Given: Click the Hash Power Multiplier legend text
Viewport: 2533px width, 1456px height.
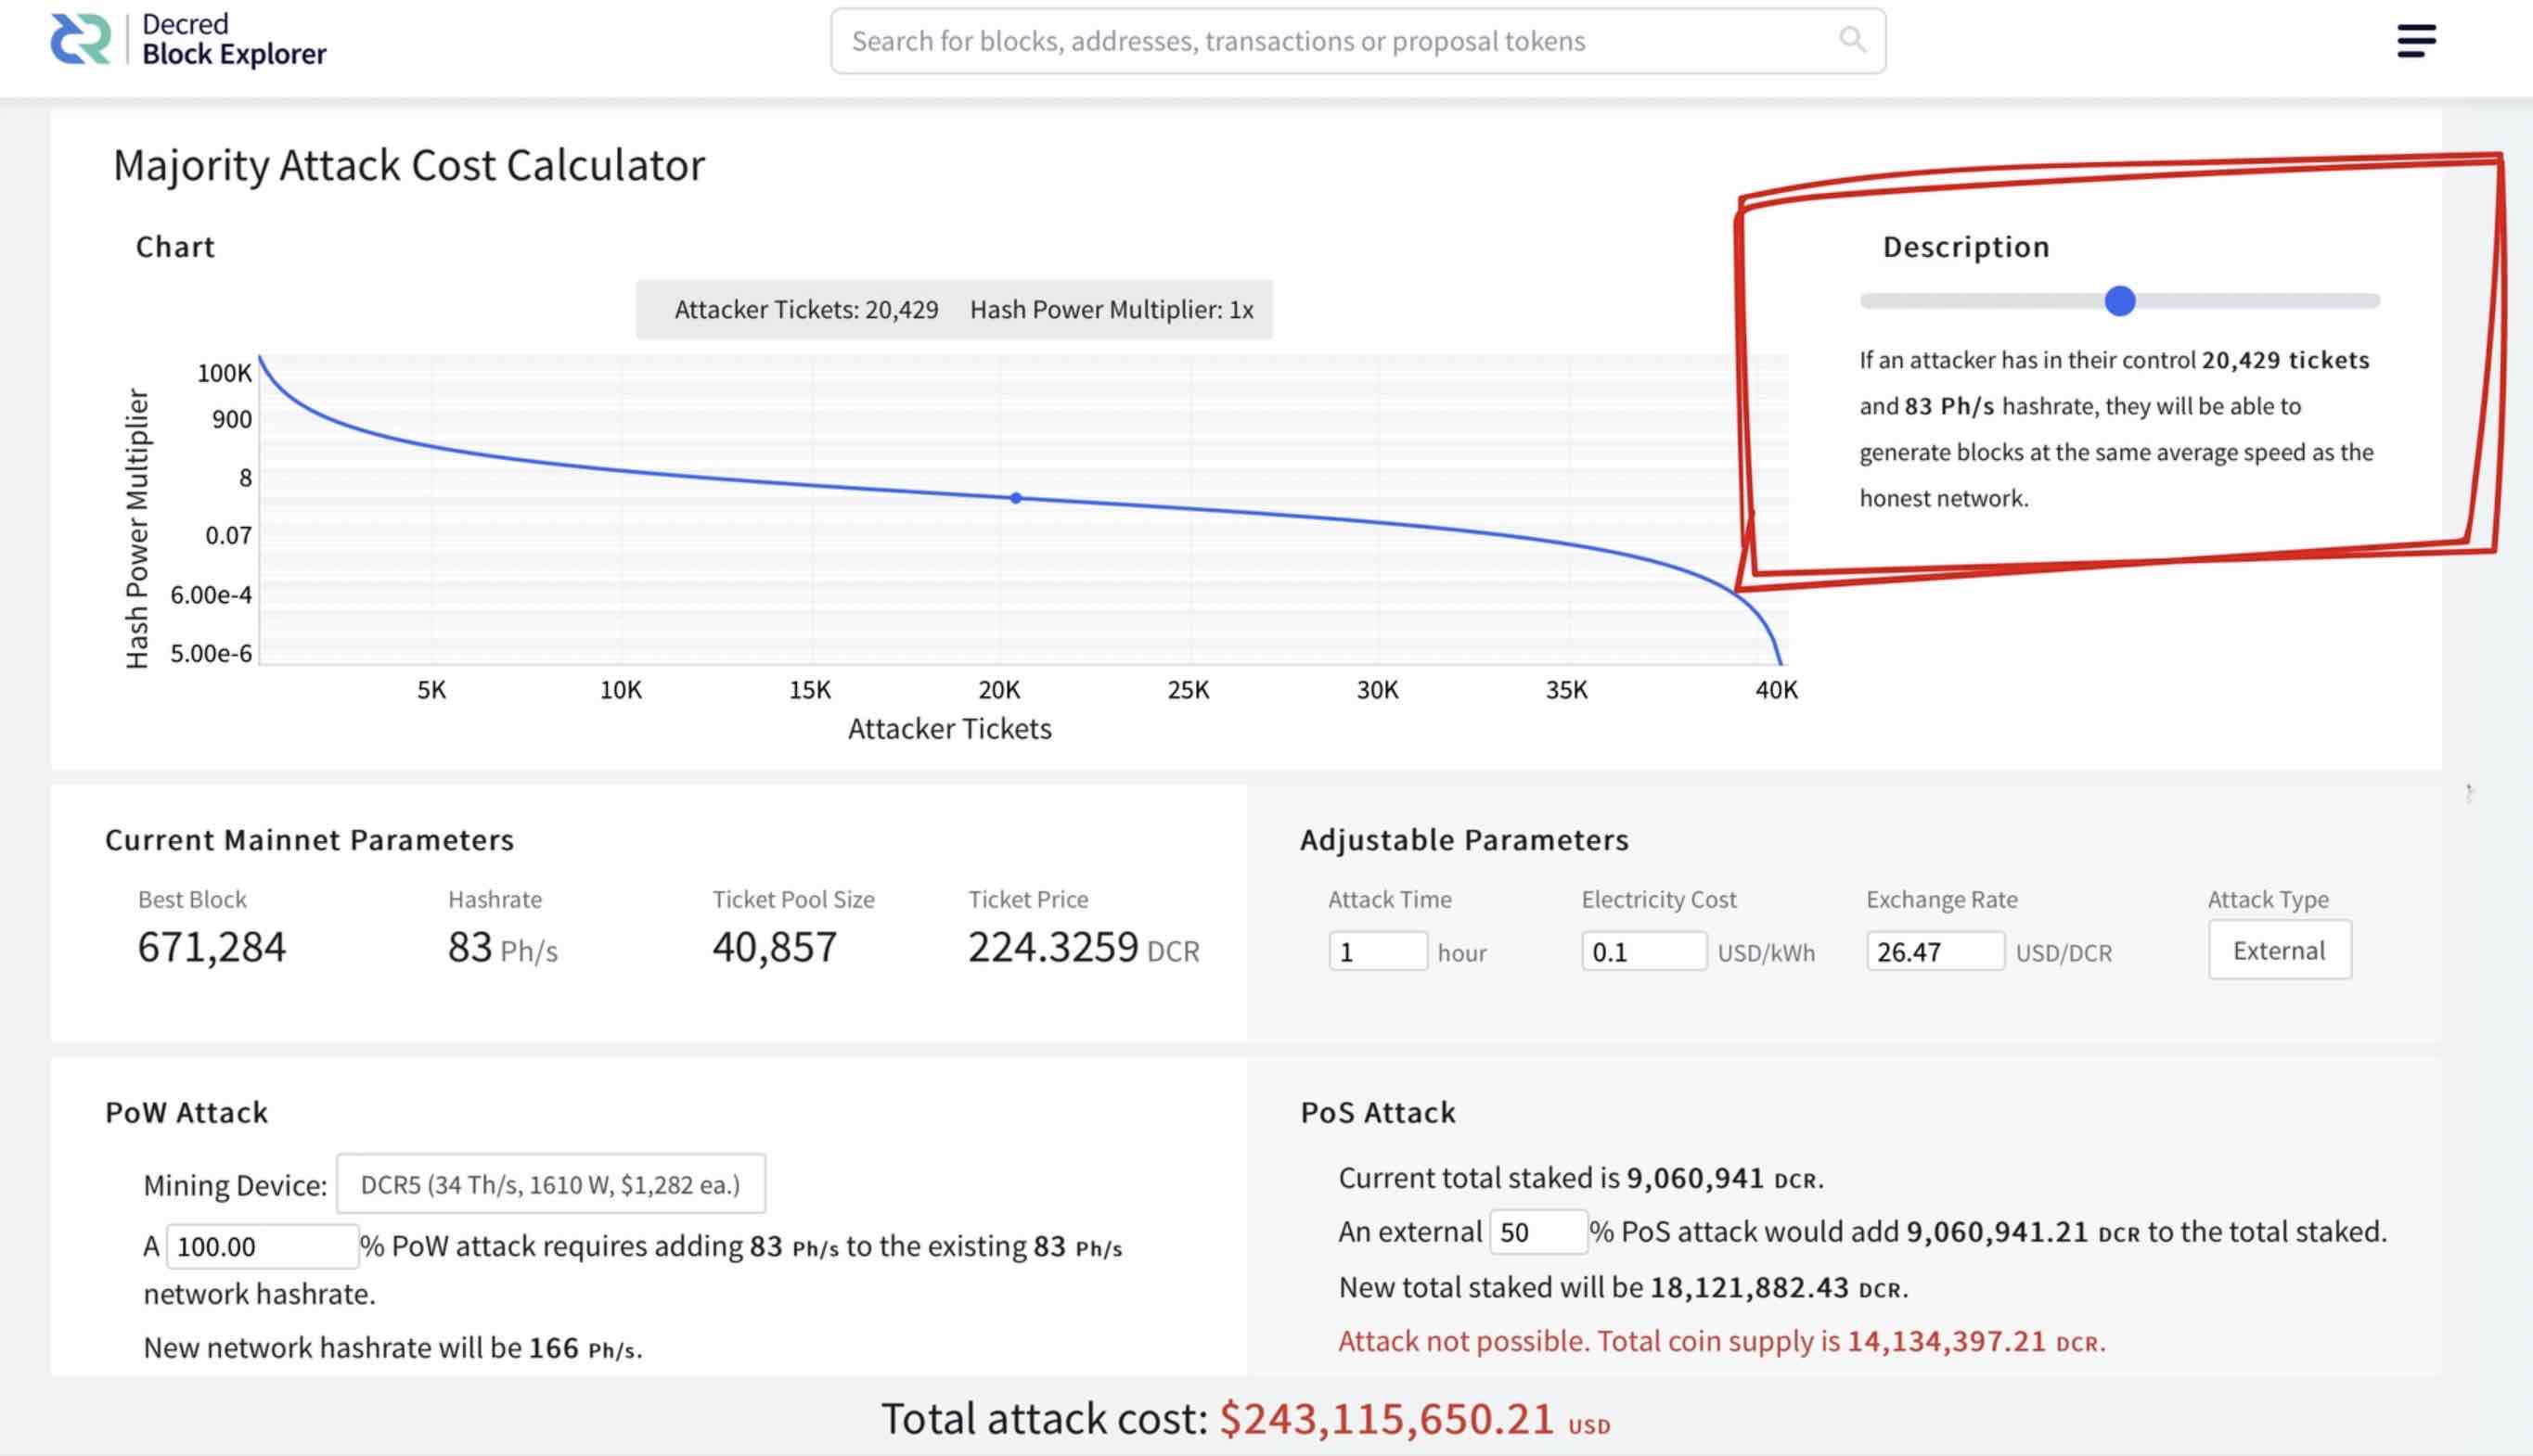Looking at the screenshot, I should tap(1112, 310).
